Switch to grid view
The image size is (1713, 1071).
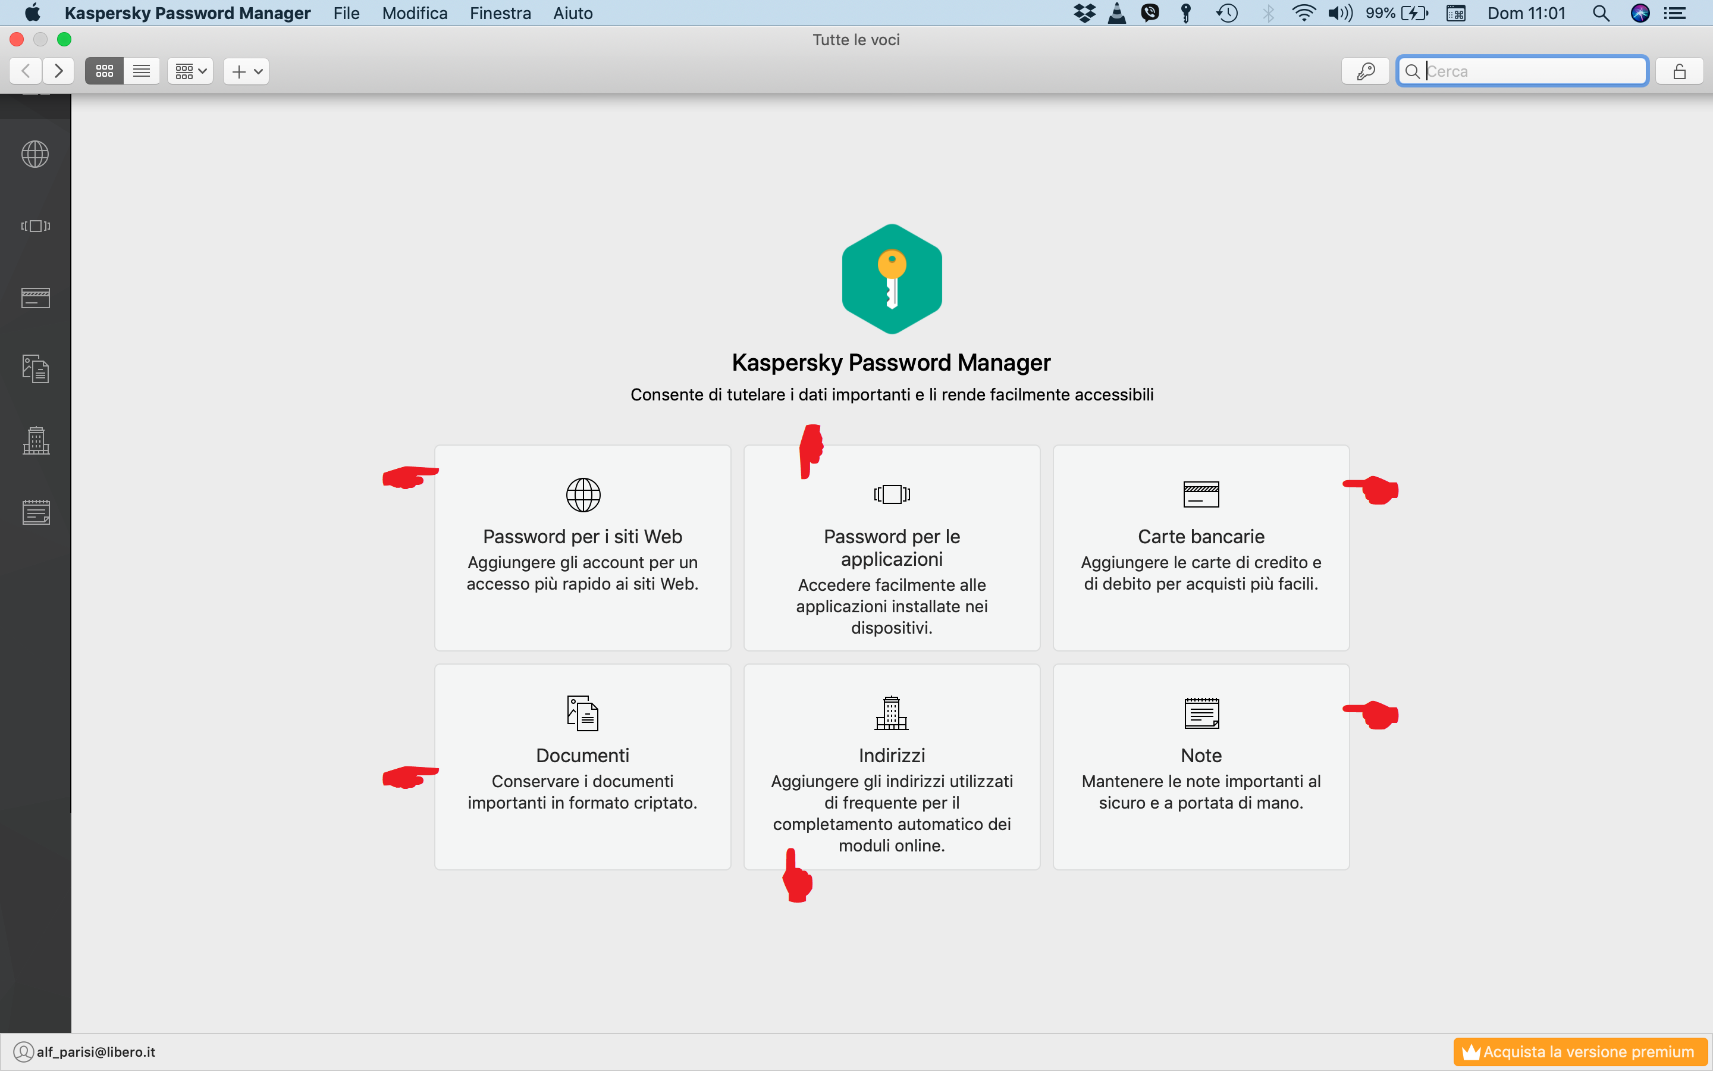104,71
